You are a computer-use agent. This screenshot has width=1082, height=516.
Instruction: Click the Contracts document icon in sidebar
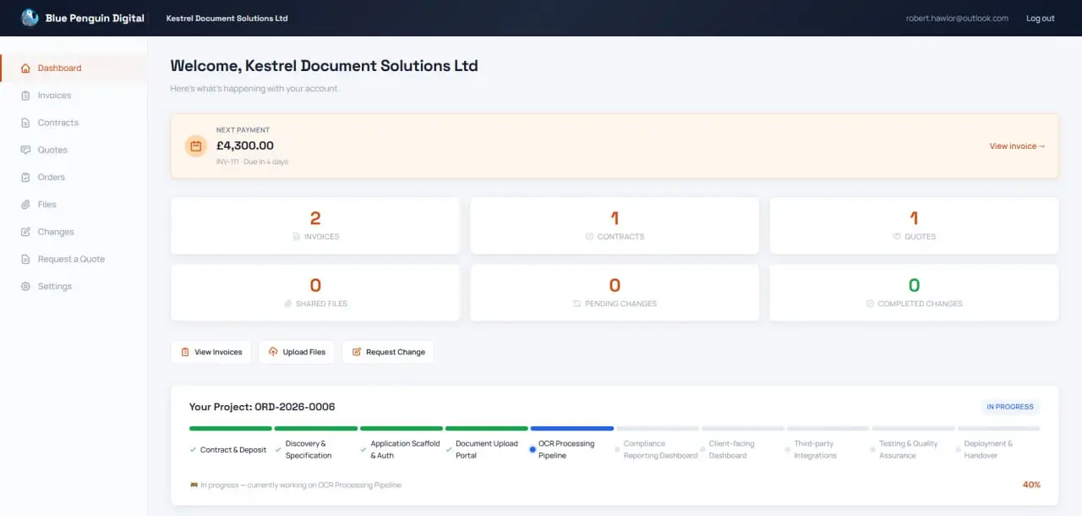pyautogui.click(x=25, y=123)
